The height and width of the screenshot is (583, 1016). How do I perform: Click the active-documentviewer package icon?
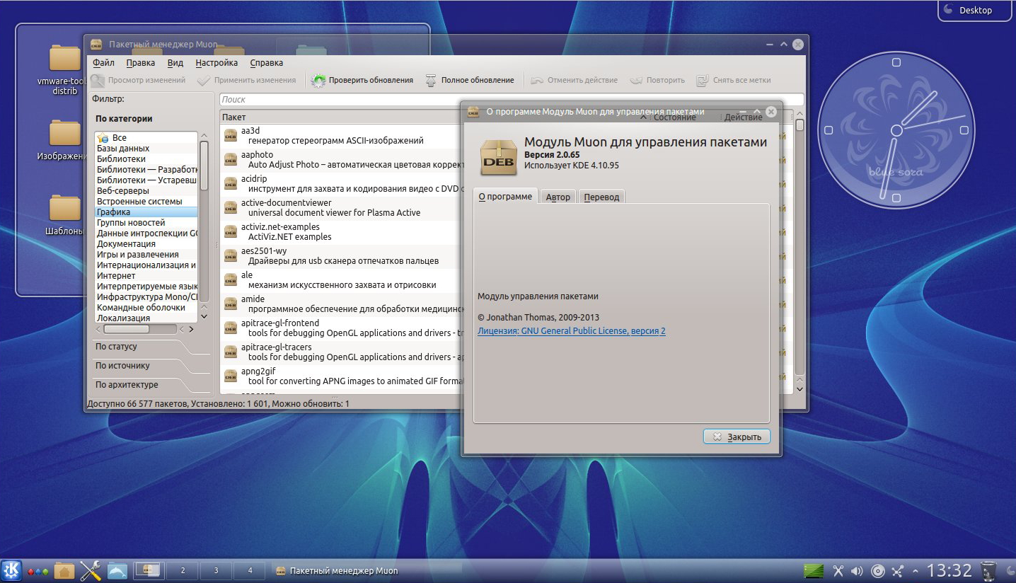pyautogui.click(x=231, y=208)
